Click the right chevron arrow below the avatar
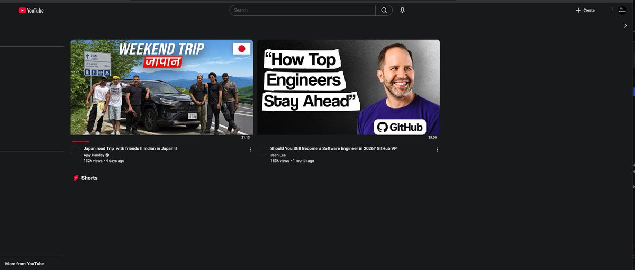The width and height of the screenshot is (635, 270). tap(625, 25)
